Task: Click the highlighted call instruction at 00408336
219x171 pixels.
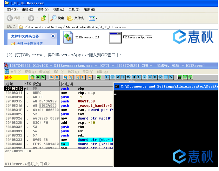Action: pyautogui.click(x=65, y=144)
